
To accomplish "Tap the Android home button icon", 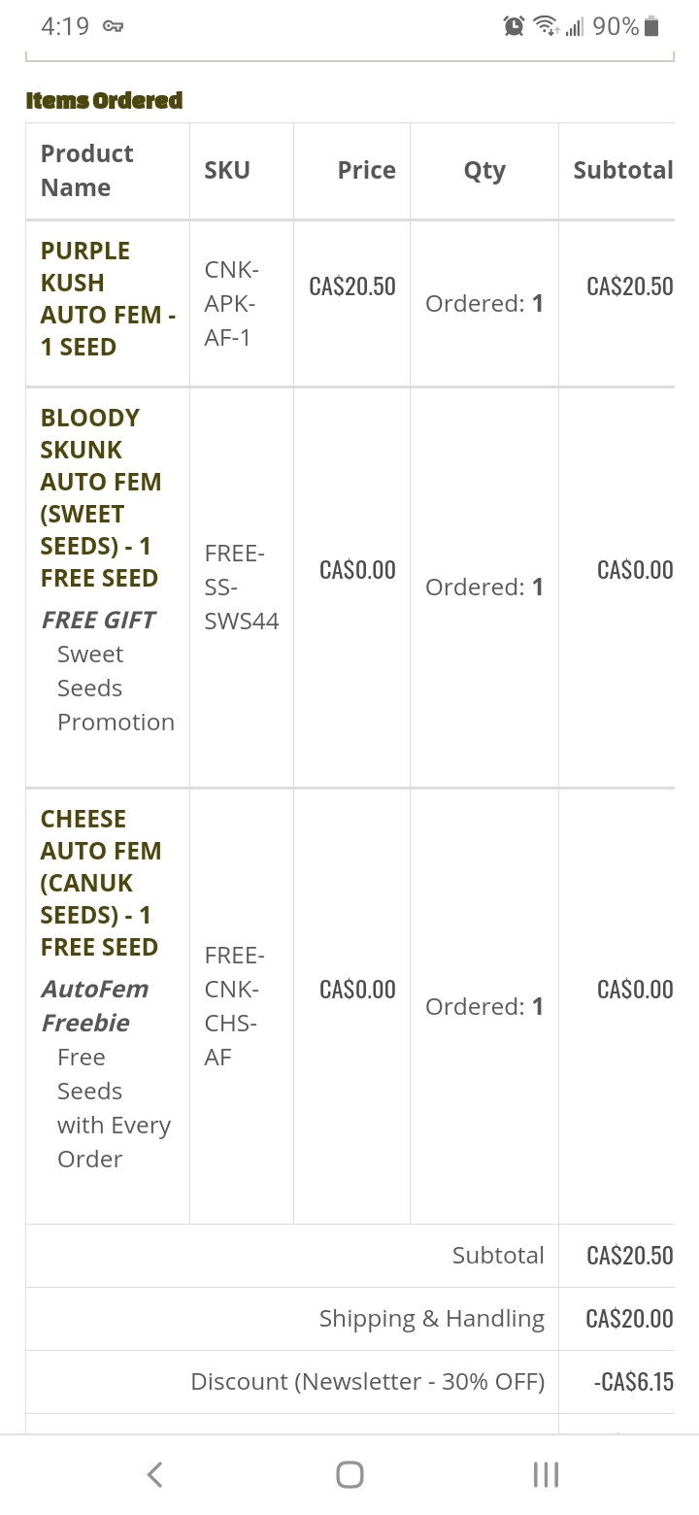I will pos(349,1474).
